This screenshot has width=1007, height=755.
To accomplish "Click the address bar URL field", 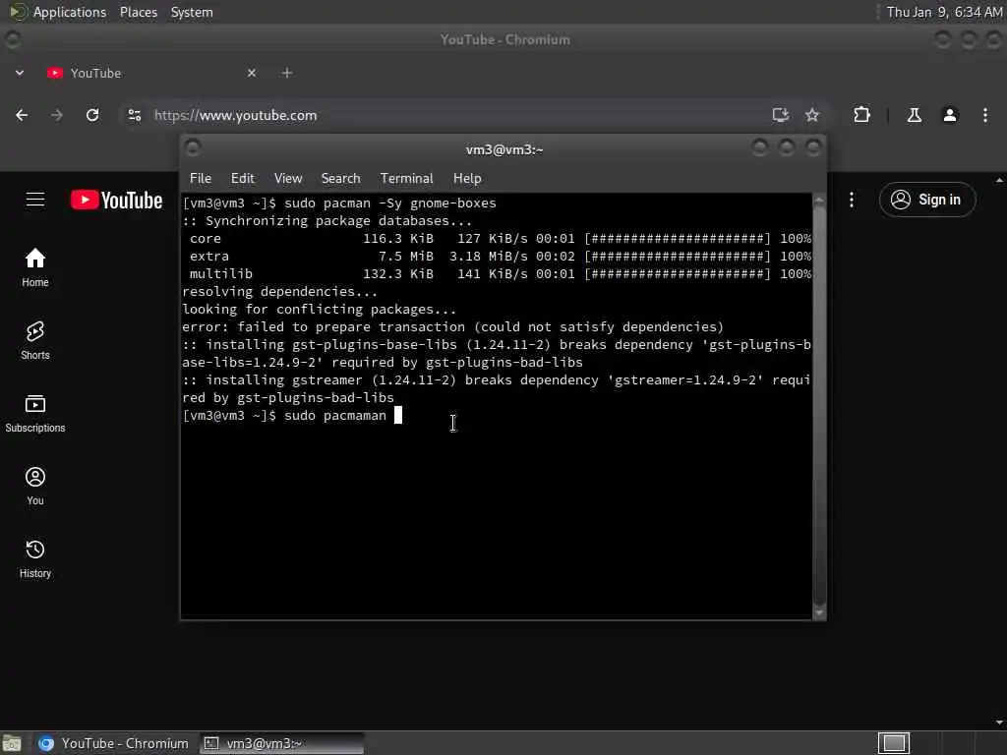I will pyautogui.click(x=449, y=115).
